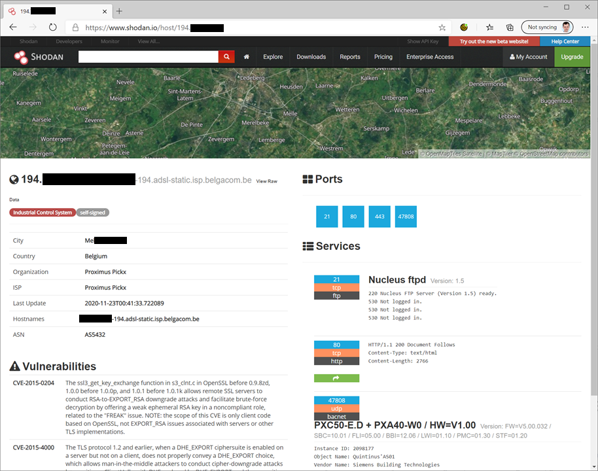Click the 47808 udp bacnet service badge
The width and height of the screenshot is (598, 471).
point(336,408)
